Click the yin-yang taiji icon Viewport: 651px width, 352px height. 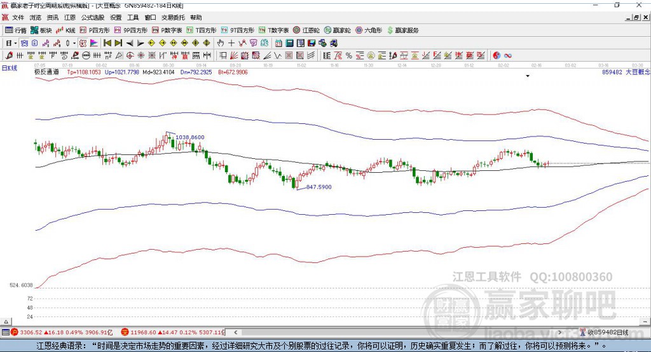click(497, 56)
